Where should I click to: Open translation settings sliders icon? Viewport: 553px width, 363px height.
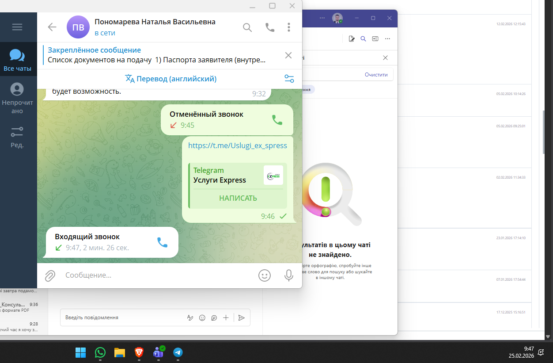(x=289, y=79)
